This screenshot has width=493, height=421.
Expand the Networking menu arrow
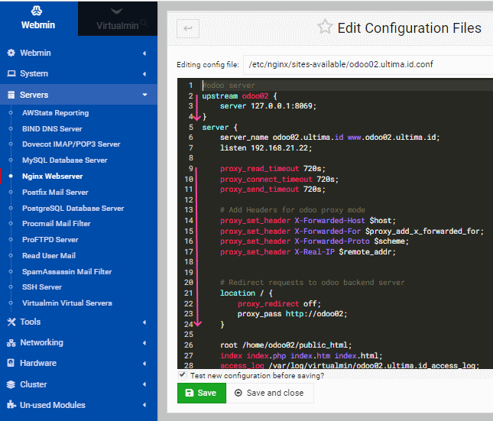coord(144,343)
